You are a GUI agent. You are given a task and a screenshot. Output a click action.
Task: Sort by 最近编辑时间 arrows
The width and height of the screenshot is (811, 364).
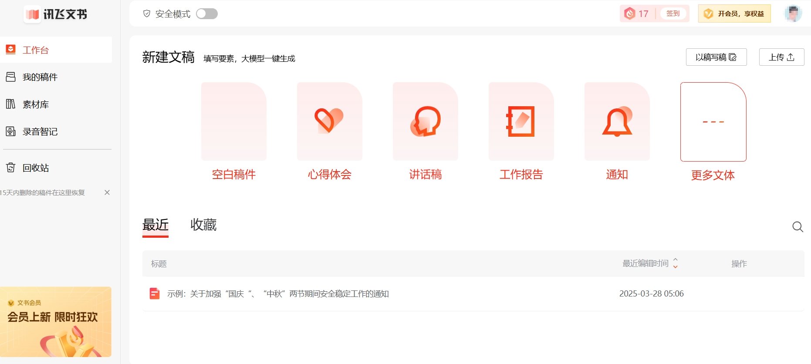[675, 263]
